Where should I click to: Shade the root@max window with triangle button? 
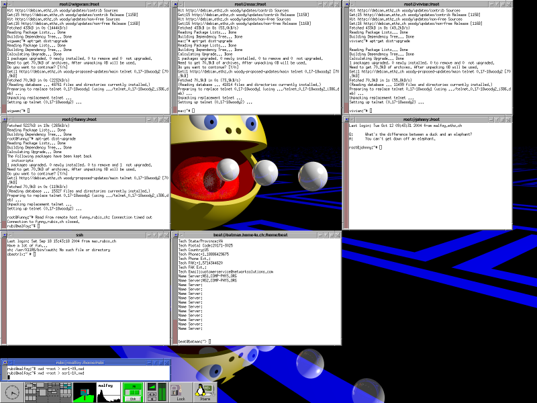(326, 5)
